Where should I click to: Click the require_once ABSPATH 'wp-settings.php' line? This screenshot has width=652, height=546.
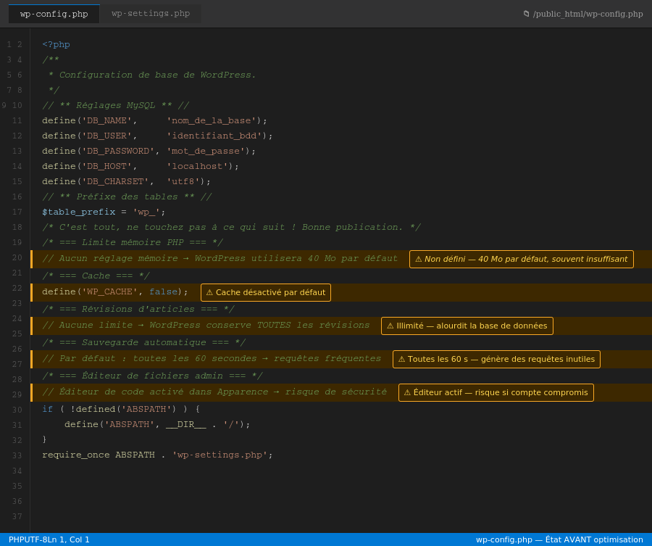click(158, 455)
